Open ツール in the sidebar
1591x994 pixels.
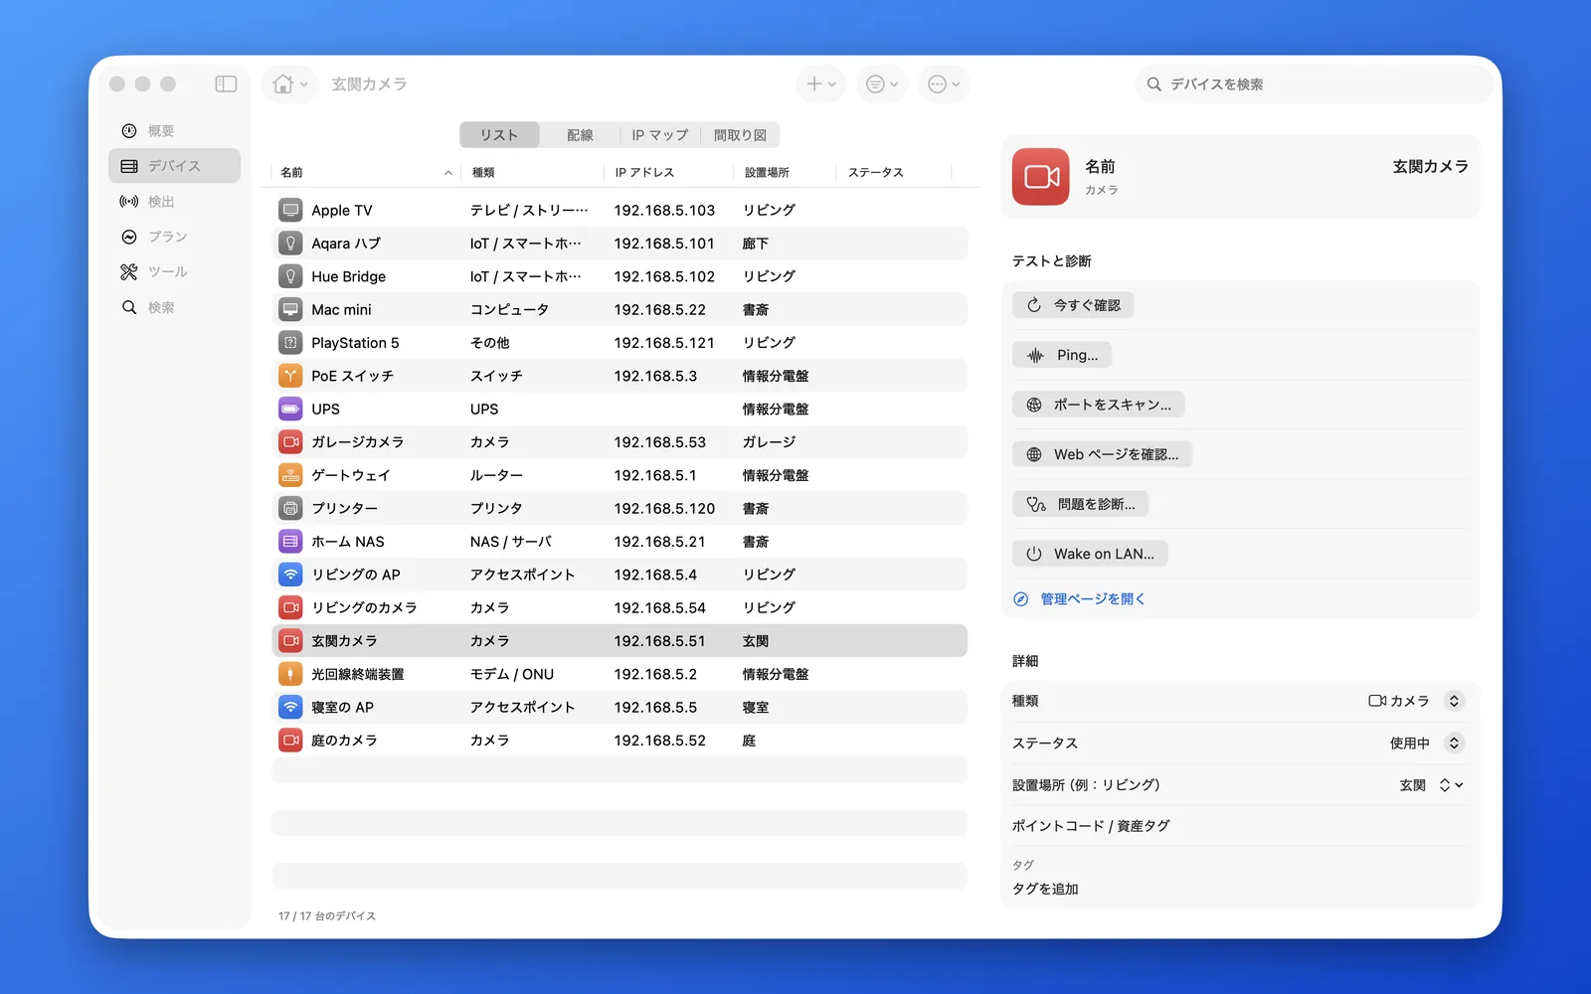pos(174,271)
